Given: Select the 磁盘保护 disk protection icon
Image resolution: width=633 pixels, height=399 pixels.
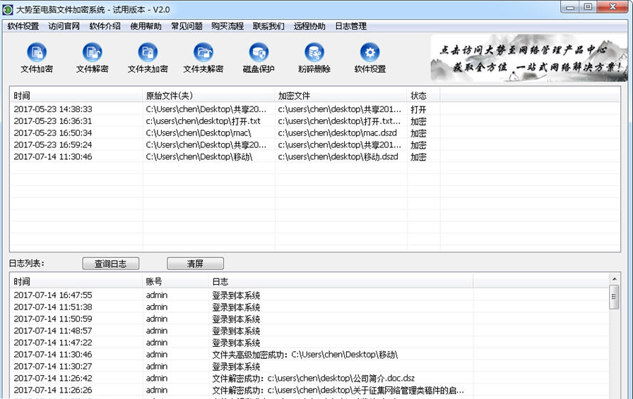Looking at the screenshot, I should pyautogui.click(x=259, y=53).
